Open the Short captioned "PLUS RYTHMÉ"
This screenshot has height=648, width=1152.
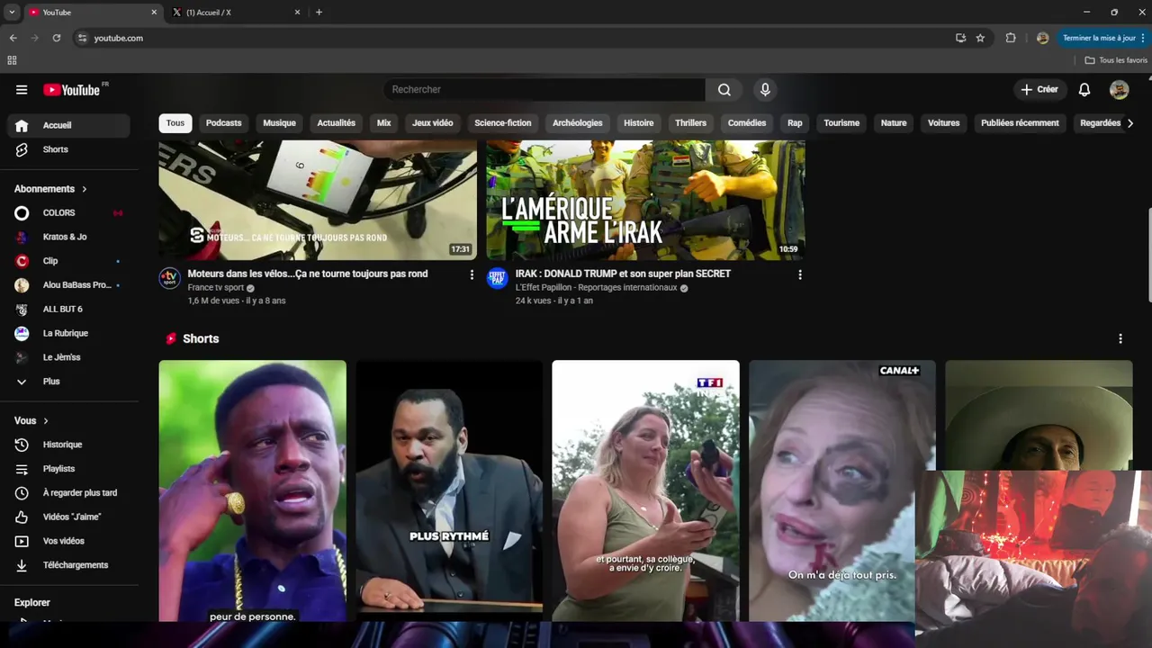449,491
